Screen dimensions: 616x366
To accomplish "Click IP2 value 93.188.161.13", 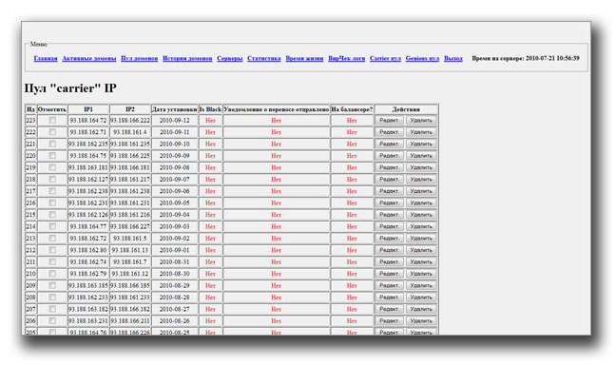I will pos(130,250).
